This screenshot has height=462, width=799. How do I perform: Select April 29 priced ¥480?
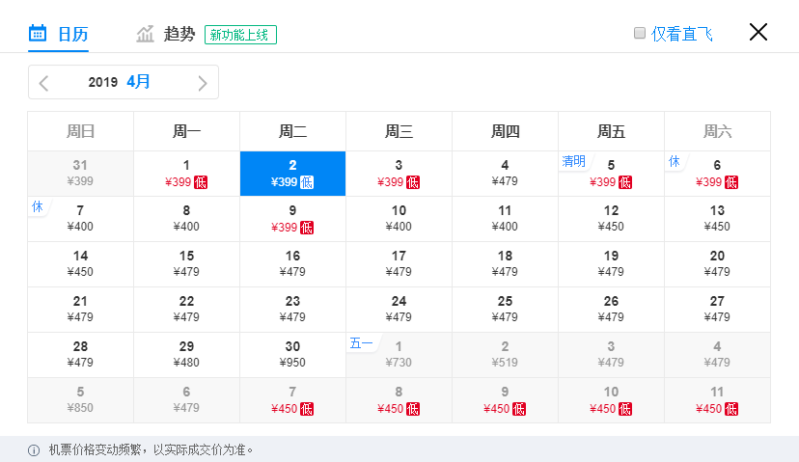click(186, 355)
